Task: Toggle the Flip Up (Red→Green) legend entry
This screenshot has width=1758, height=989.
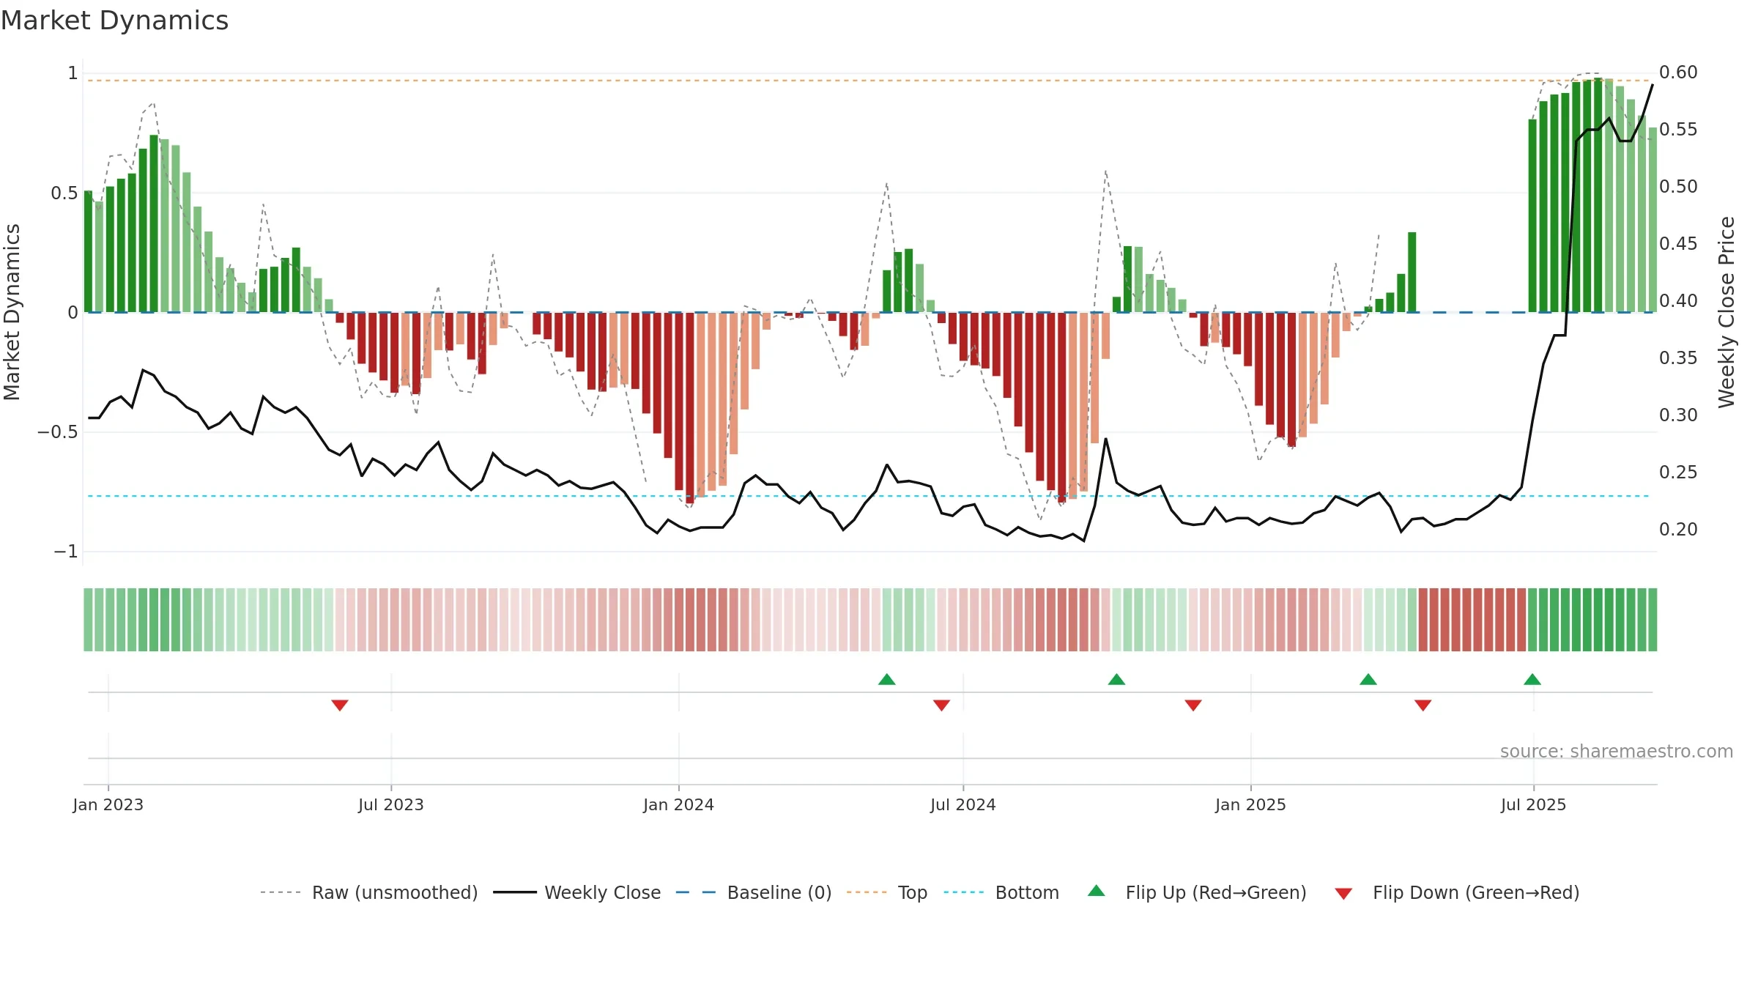Action: pos(1197,892)
